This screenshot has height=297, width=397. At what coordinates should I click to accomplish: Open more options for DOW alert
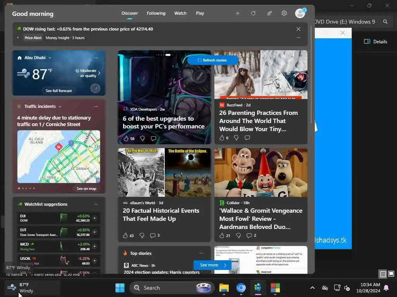click(299, 38)
